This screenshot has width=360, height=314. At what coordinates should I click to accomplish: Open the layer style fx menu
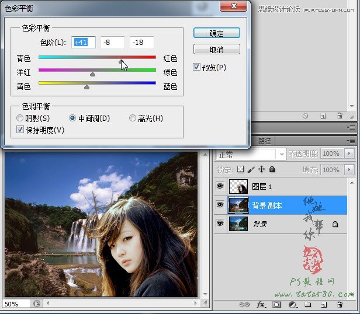[261, 305]
